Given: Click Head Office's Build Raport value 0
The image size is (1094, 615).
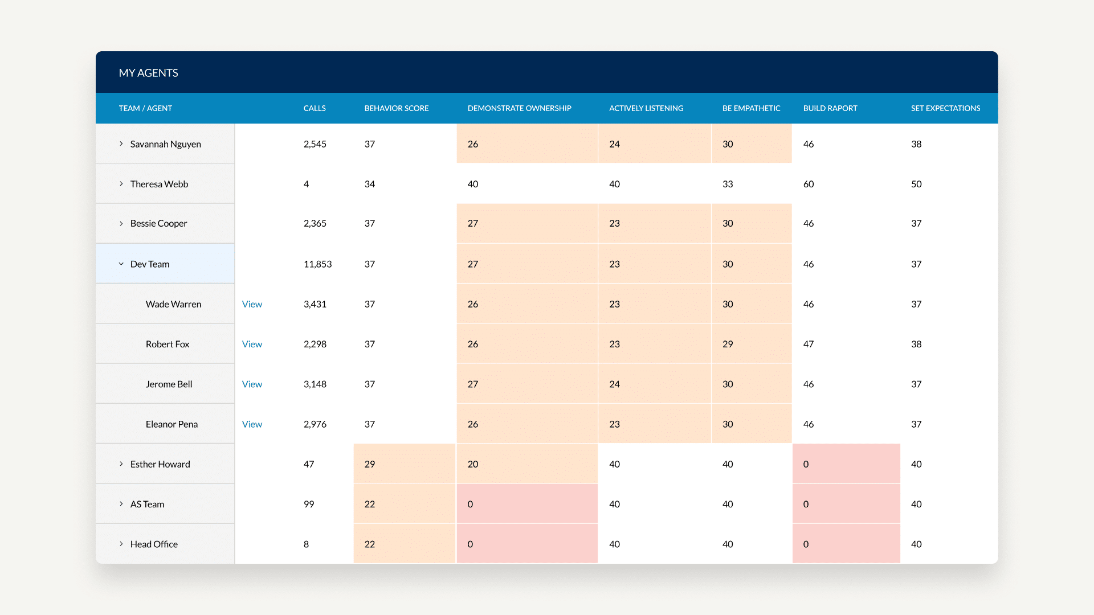Looking at the screenshot, I should click(x=806, y=544).
